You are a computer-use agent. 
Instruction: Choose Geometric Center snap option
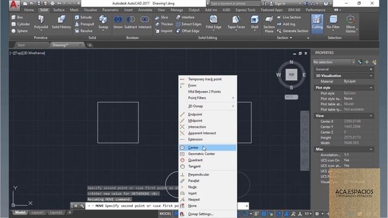point(207,154)
